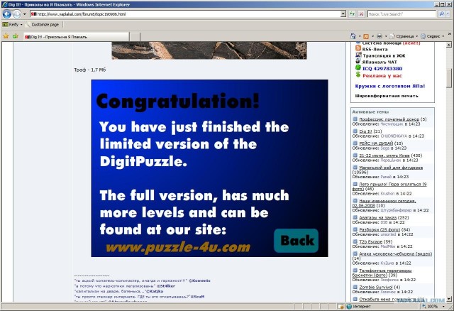This screenshot has height=311, width=454.
Task: Open the Трансляция в ЖЖ link
Action: [x=384, y=55]
